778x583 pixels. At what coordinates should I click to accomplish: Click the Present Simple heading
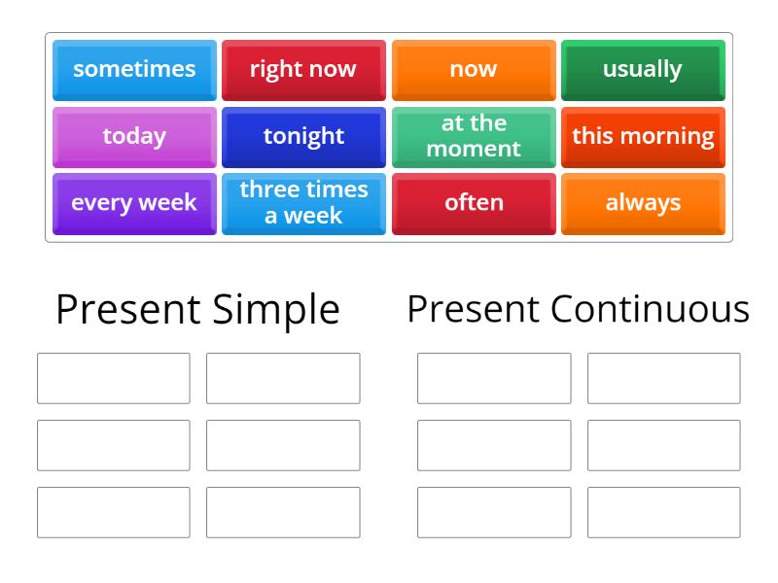(x=197, y=309)
